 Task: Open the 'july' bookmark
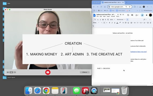pyautogui.click(x=100, y=10)
